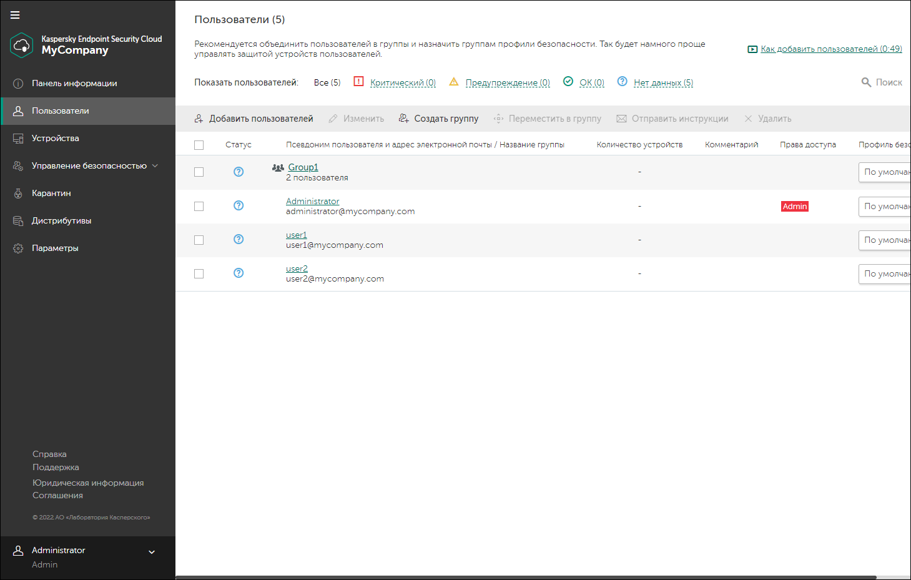The image size is (911, 580).
Task: Click the video icon beside the tutorial link
Action: coord(752,49)
